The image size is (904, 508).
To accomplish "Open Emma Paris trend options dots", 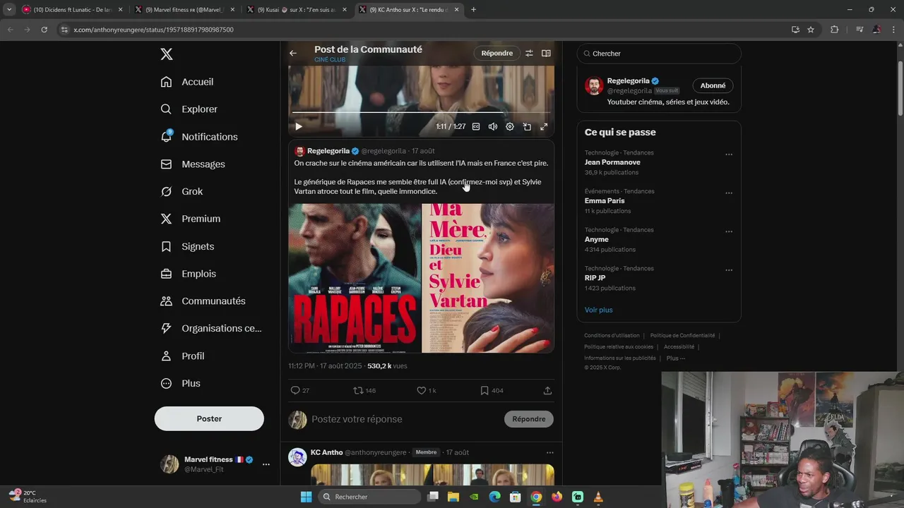I will click(x=729, y=193).
